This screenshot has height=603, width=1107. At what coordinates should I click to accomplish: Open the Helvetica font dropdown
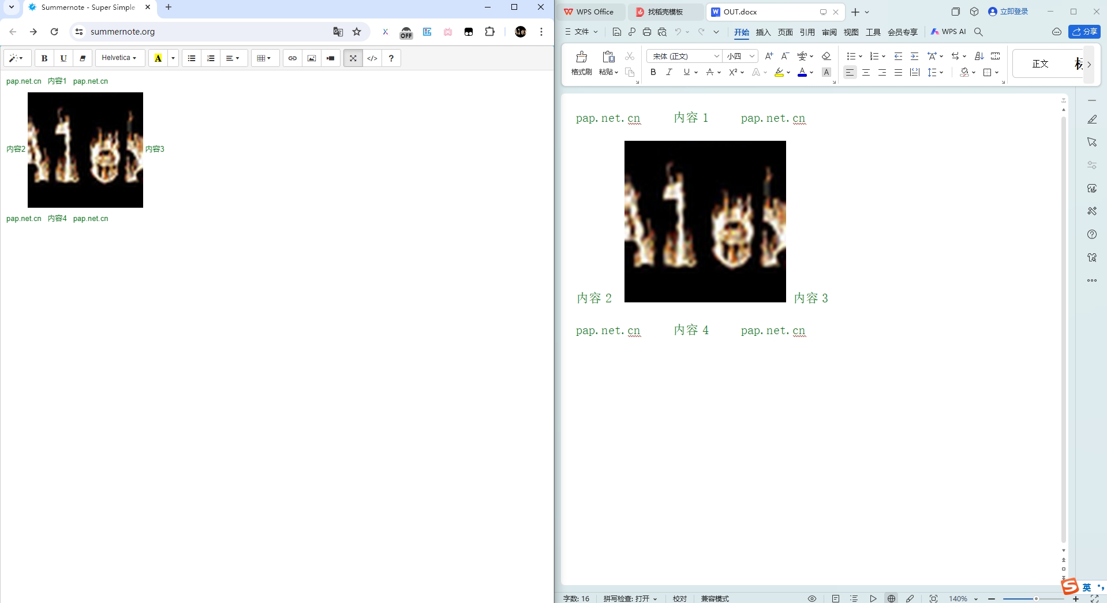point(118,58)
